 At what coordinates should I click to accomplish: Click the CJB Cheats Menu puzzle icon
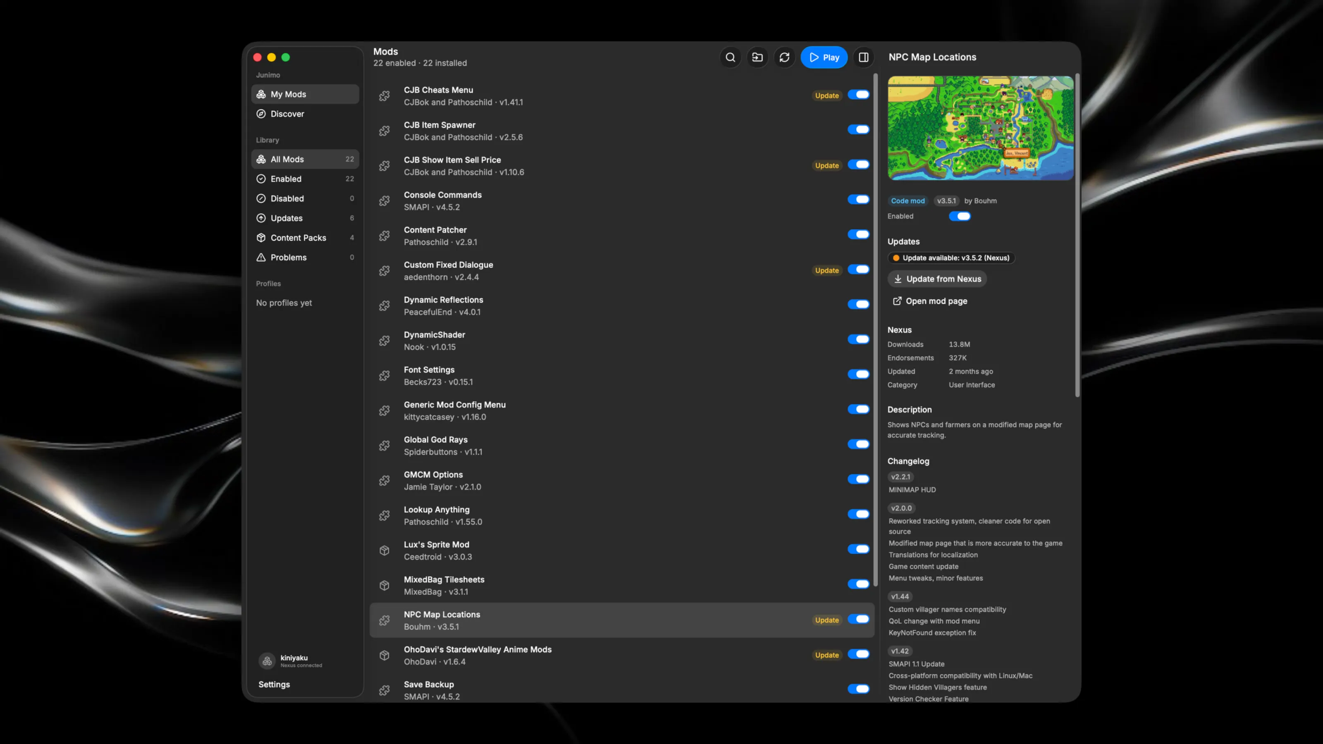coord(384,96)
